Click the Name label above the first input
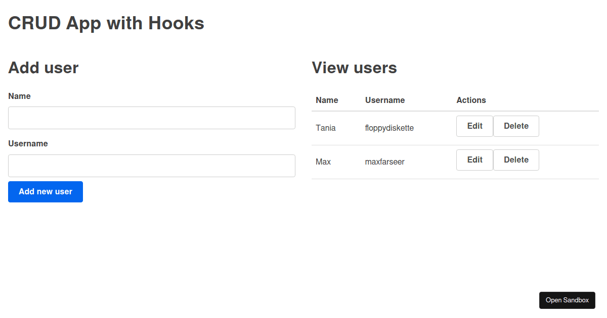This screenshot has height=318, width=607. [19, 96]
